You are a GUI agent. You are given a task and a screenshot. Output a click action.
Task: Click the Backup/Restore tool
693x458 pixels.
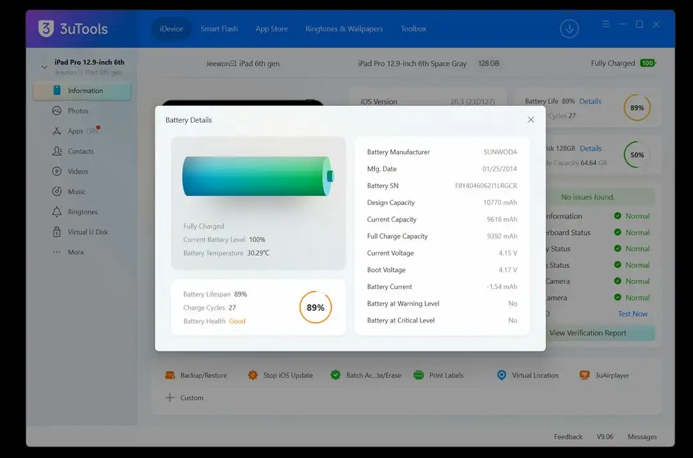coord(196,375)
